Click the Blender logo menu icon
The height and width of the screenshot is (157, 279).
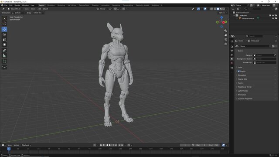pyautogui.click(x=2, y=5)
